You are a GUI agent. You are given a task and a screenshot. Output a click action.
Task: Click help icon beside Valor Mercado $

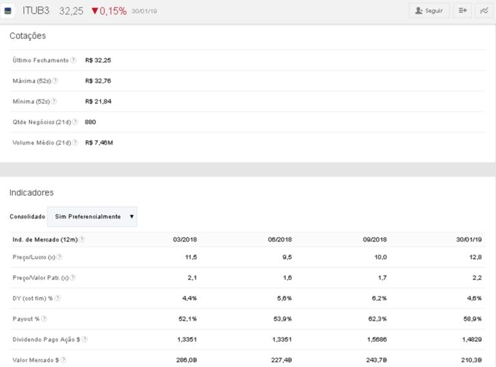[x=63, y=360]
